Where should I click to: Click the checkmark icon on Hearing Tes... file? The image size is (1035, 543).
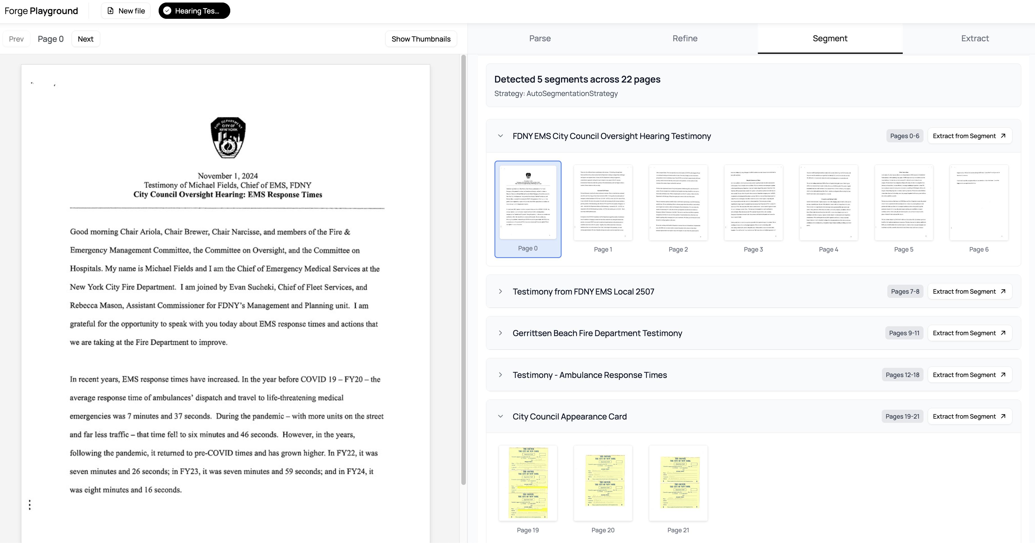[x=167, y=11]
